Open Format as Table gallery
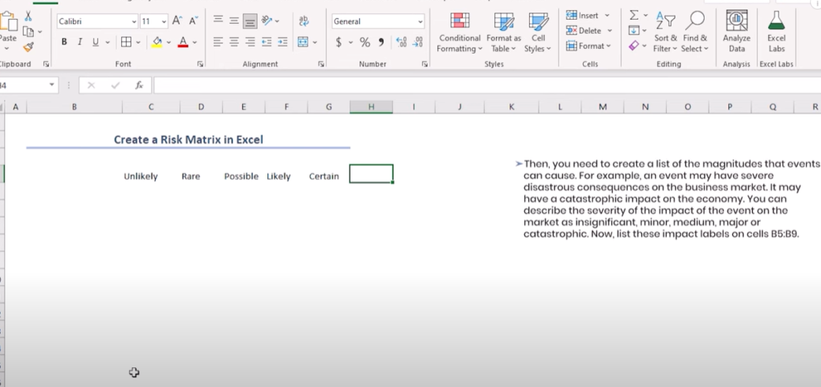 tap(504, 32)
